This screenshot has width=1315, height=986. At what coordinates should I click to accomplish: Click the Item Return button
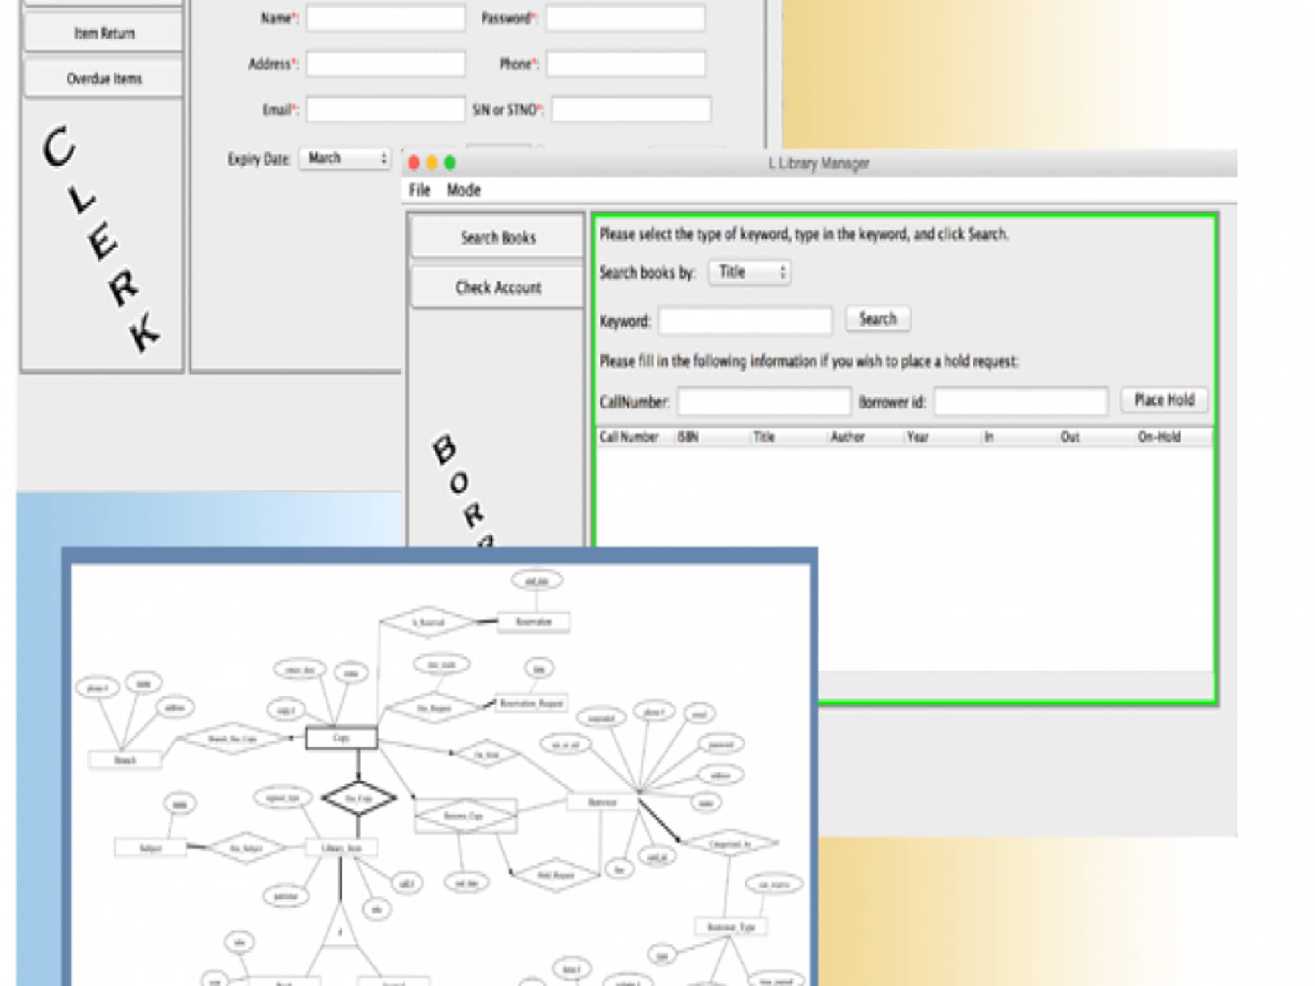[x=104, y=33]
